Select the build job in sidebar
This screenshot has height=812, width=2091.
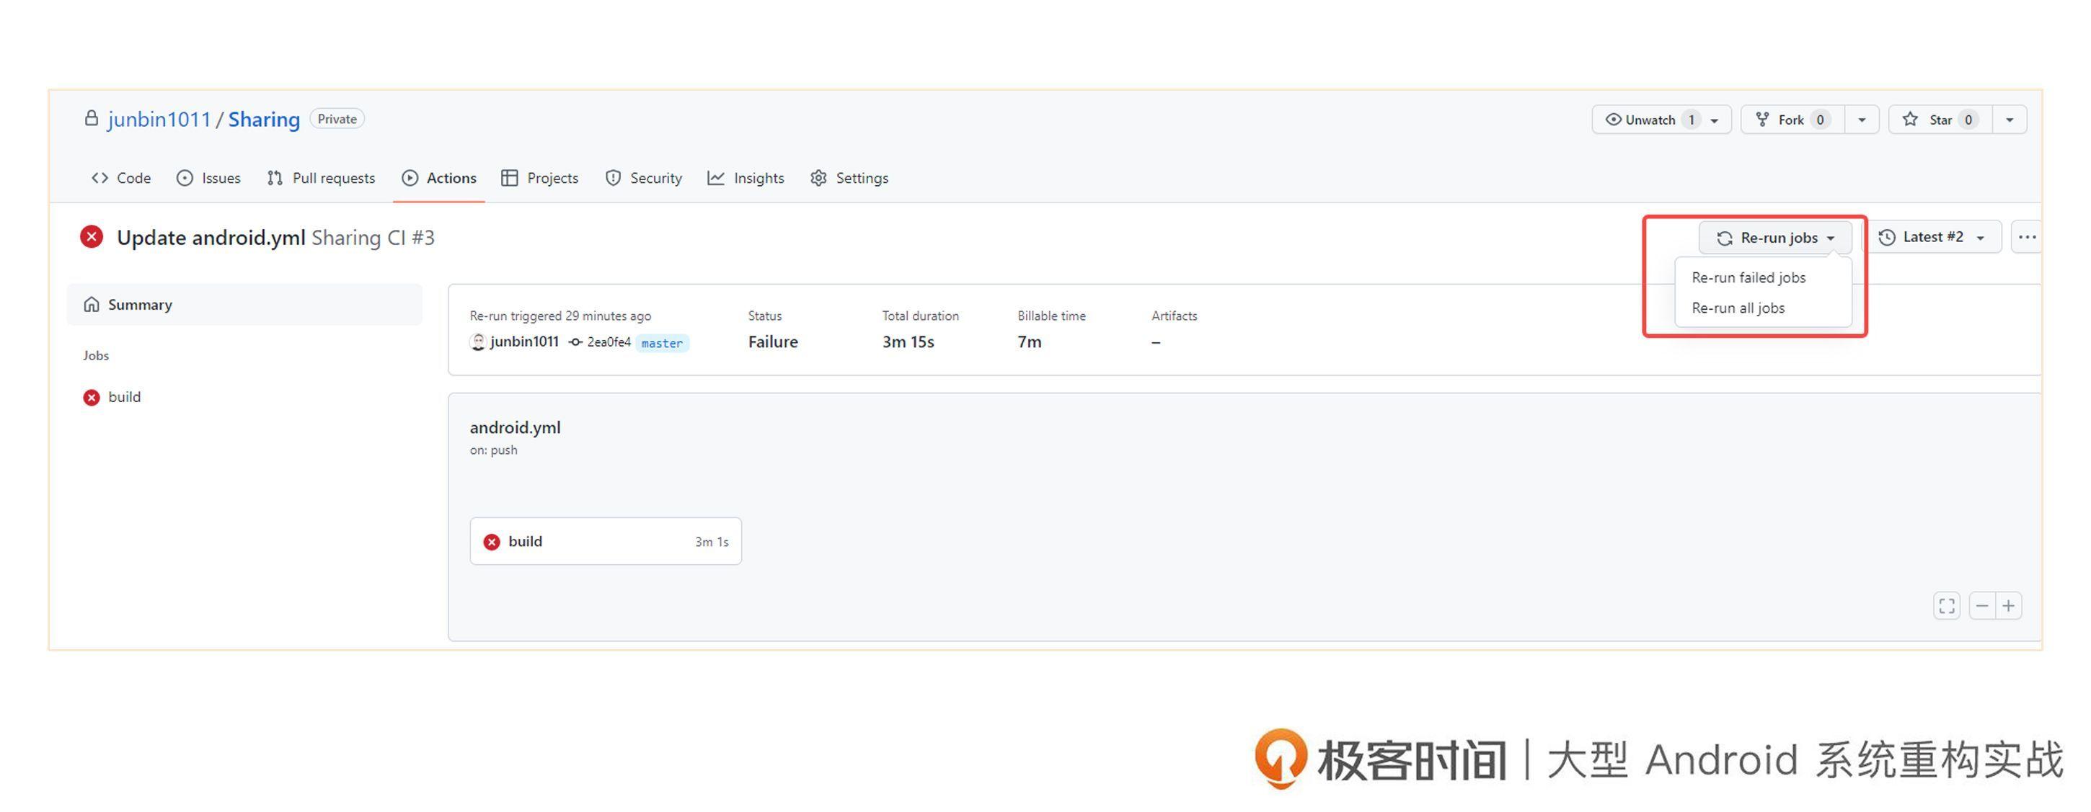[123, 397]
